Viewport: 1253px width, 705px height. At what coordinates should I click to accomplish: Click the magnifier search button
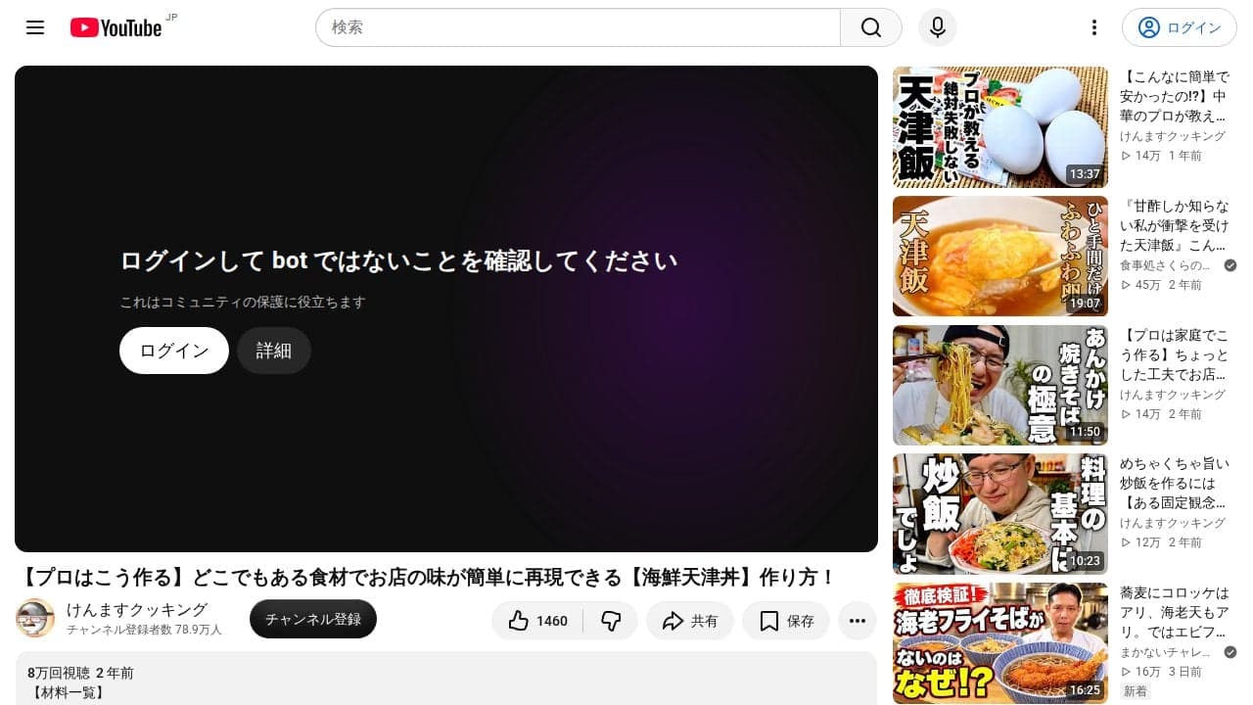871,27
